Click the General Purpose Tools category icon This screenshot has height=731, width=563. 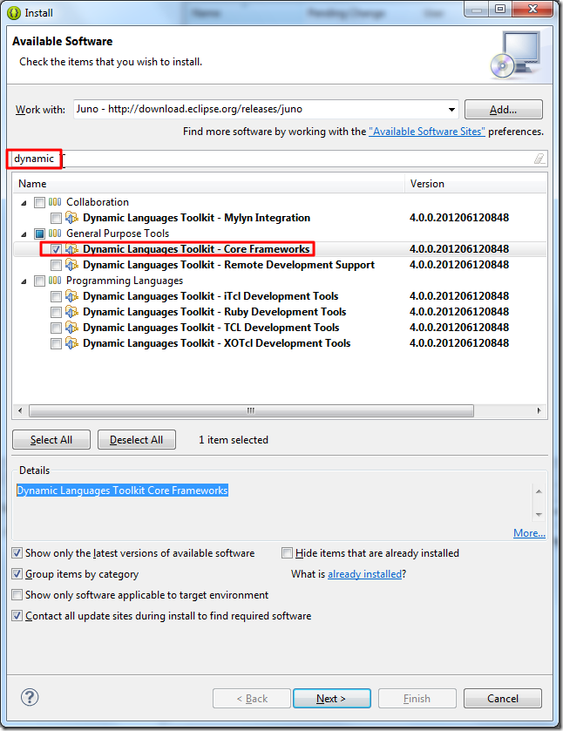[x=55, y=234]
